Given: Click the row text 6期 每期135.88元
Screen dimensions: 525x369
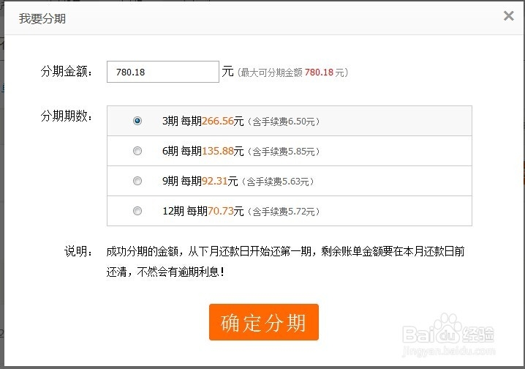Looking at the screenshot, I should click(203, 151).
